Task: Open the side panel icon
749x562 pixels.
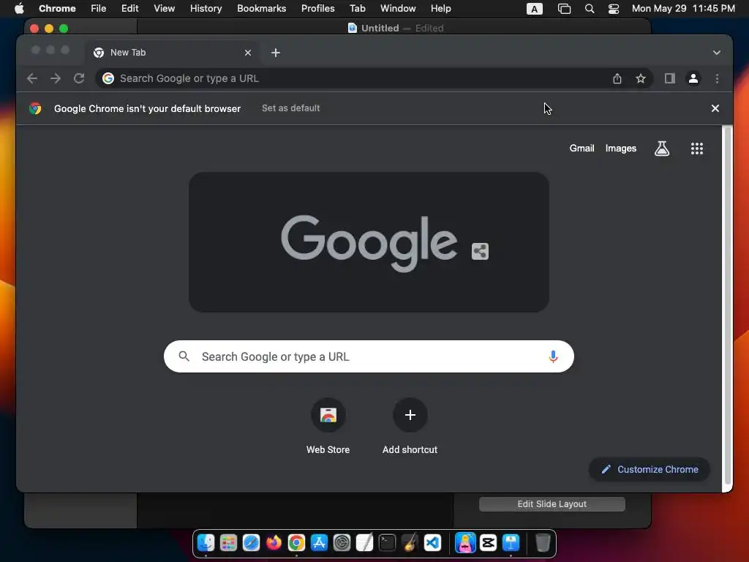Action: 670,78
